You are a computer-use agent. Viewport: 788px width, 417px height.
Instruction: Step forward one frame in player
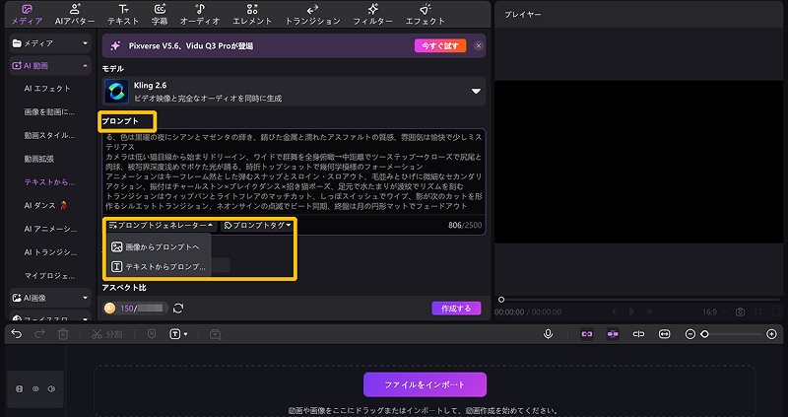[x=650, y=312]
